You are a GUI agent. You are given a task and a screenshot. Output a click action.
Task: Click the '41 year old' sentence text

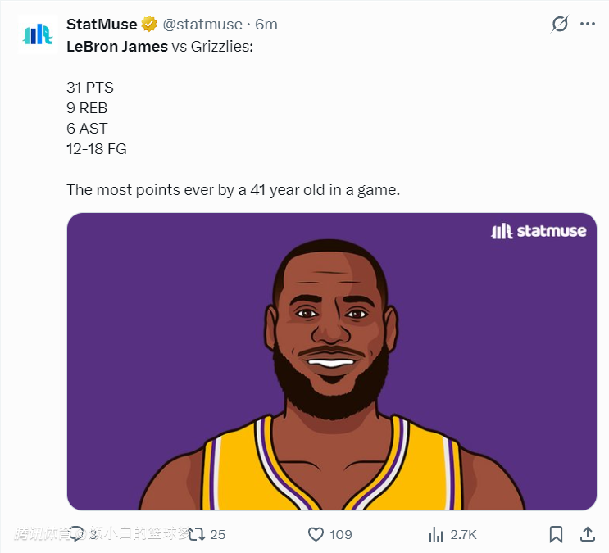[x=233, y=190]
